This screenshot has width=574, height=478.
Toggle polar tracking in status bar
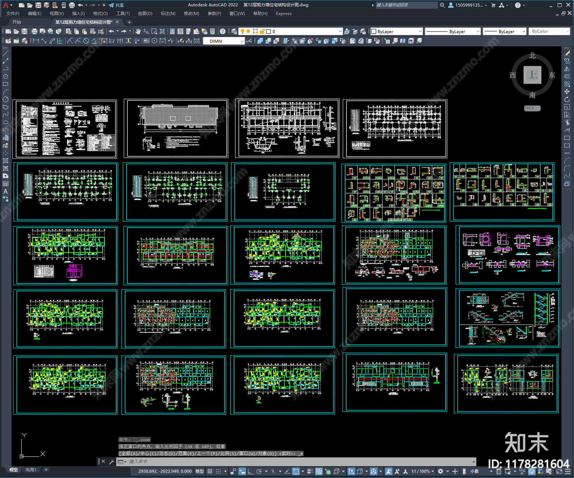pyautogui.click(x=259, y=471)
